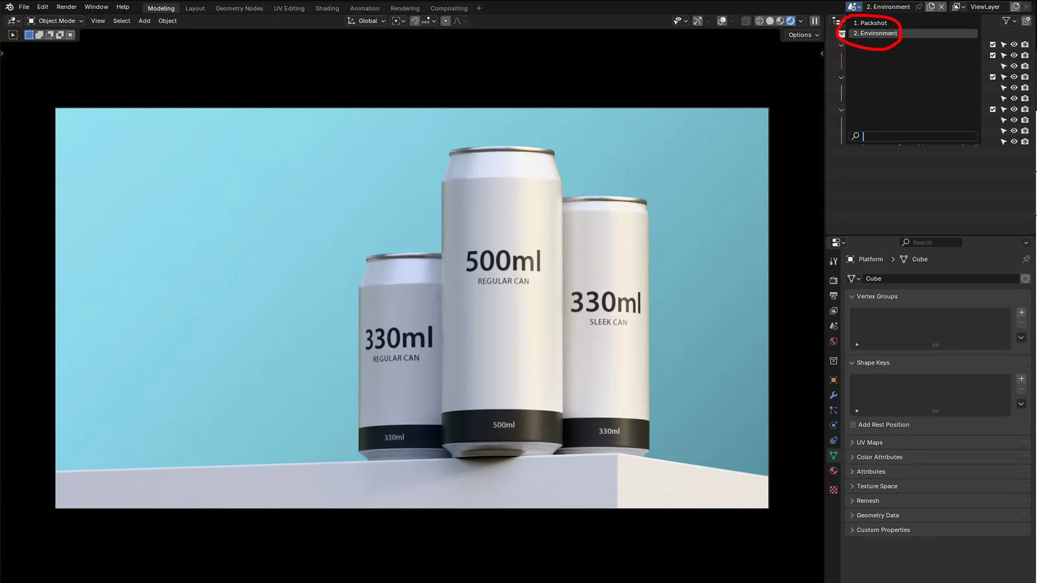Switch to the Shading workspace tab
The width and height of the screenshot is (1037, 583).
(327, 8)
